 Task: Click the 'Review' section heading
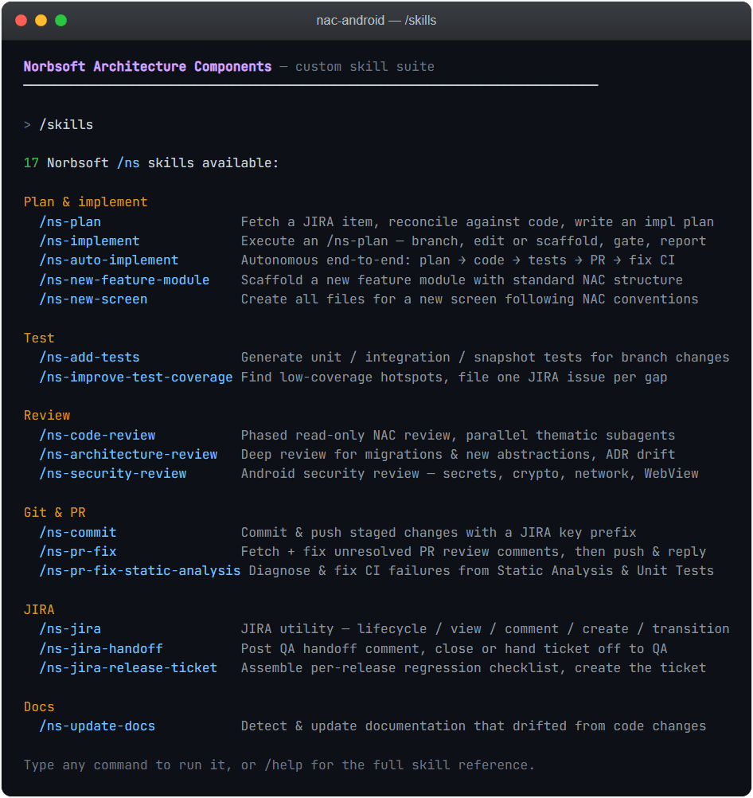tap(47, 415)
